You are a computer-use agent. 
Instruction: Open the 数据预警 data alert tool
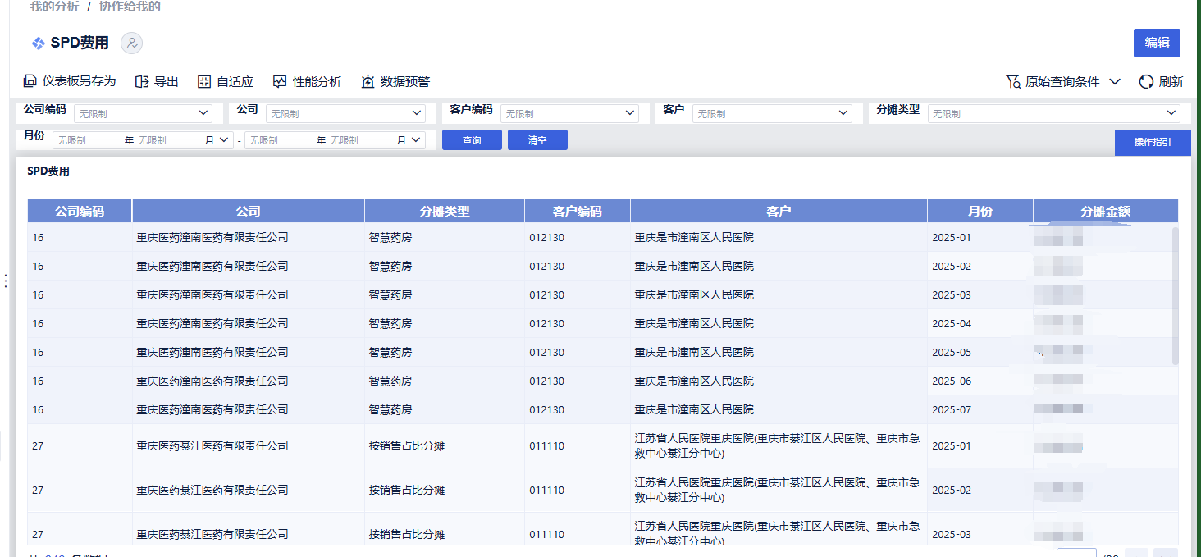(x=395, y=82)
